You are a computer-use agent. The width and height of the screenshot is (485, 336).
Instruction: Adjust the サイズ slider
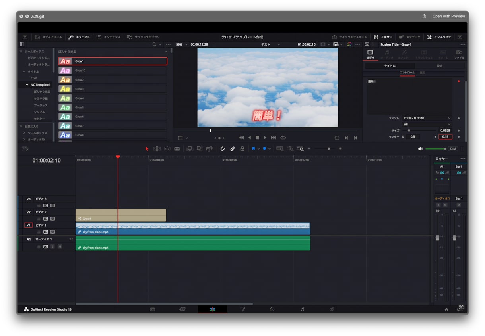[x=419, y=131]
